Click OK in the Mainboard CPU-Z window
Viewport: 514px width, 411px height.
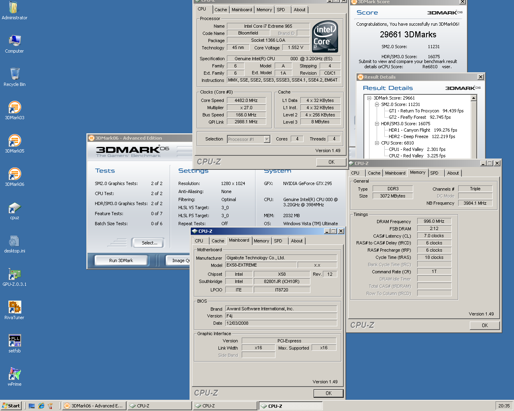coord(328,393)
